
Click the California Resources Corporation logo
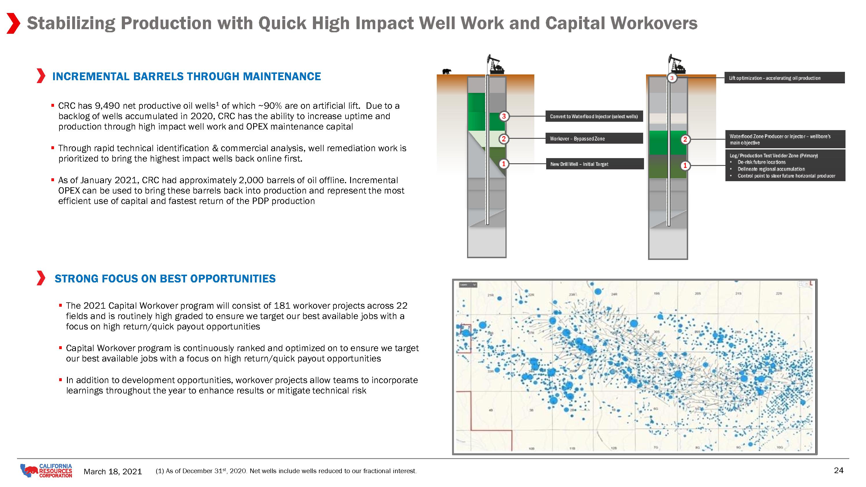point(46,471)
